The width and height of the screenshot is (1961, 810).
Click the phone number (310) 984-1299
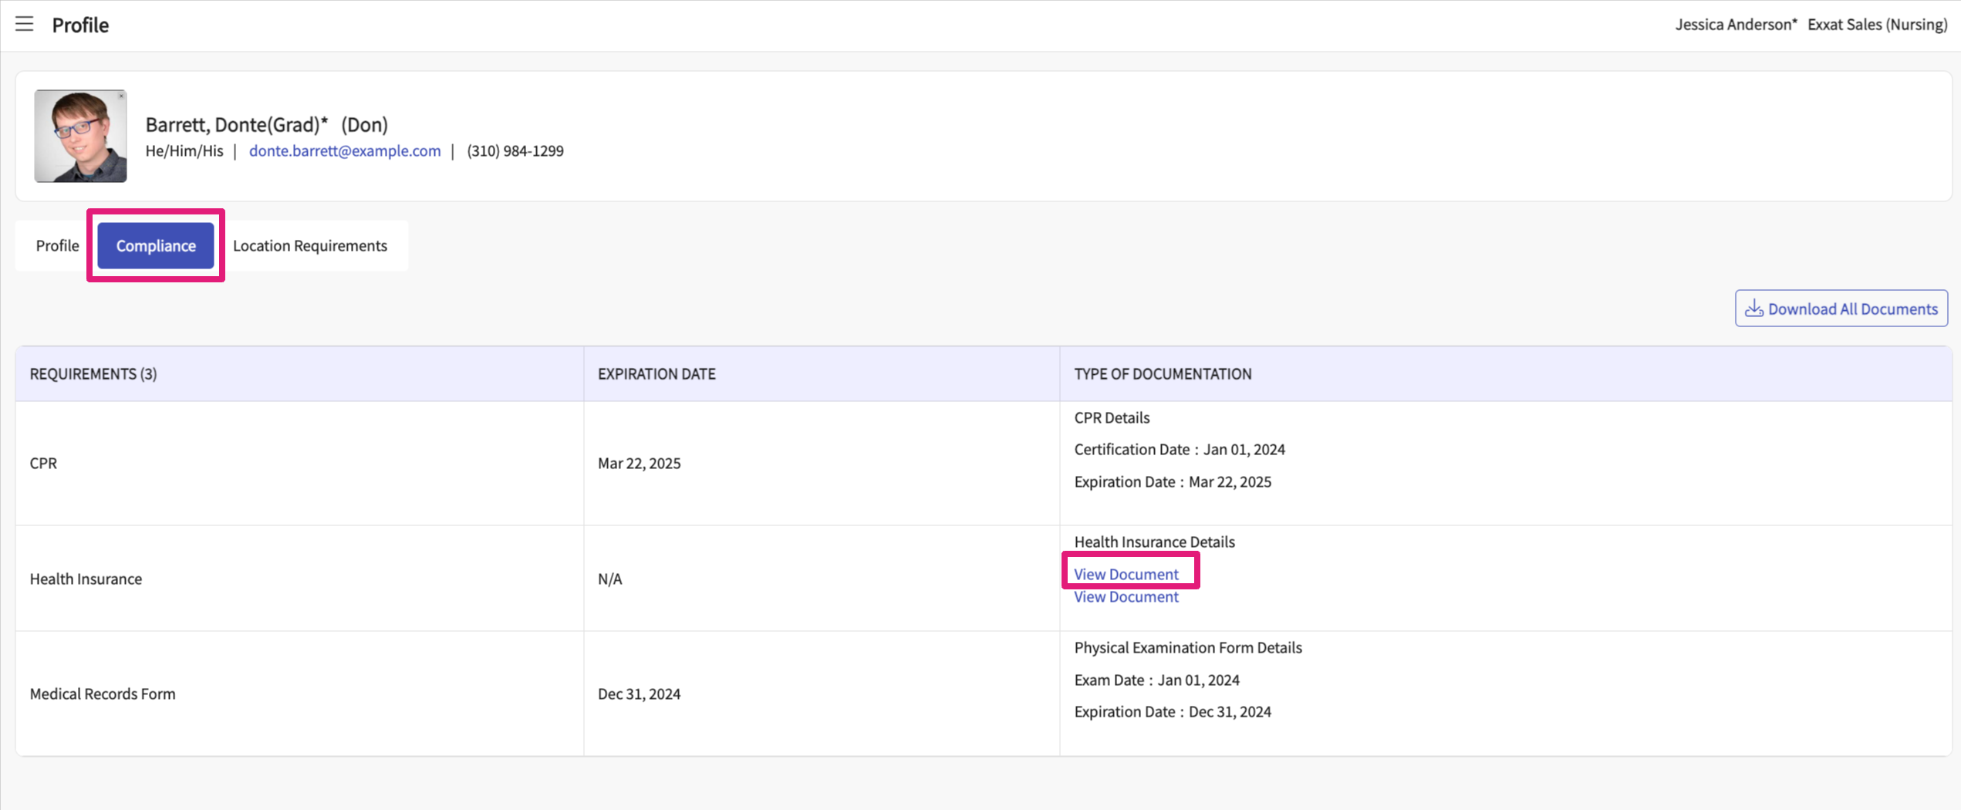point(515,150)
